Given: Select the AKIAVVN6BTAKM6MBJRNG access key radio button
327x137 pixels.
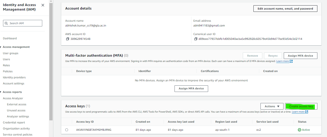Looking at the screenshot, I should click(x=67, y=130).
